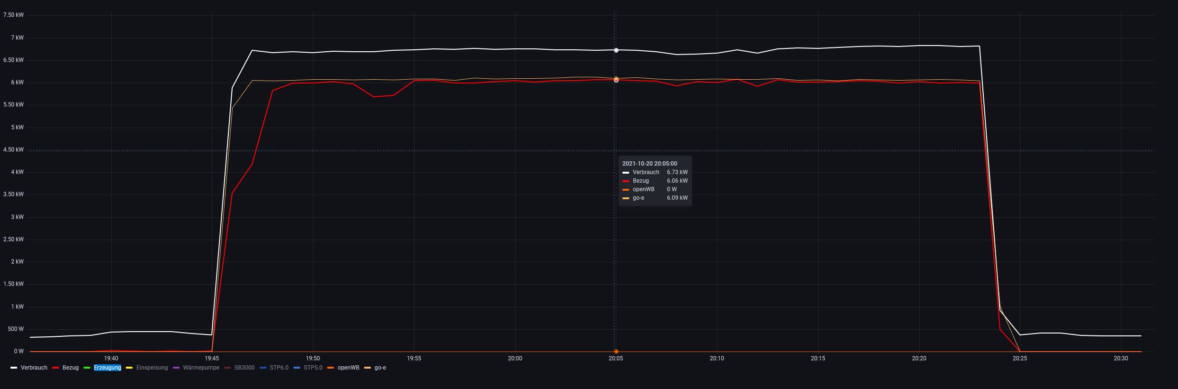Click the 7.50 kW y-axis label
The image size is (1178, 389).
coord(13,15)
